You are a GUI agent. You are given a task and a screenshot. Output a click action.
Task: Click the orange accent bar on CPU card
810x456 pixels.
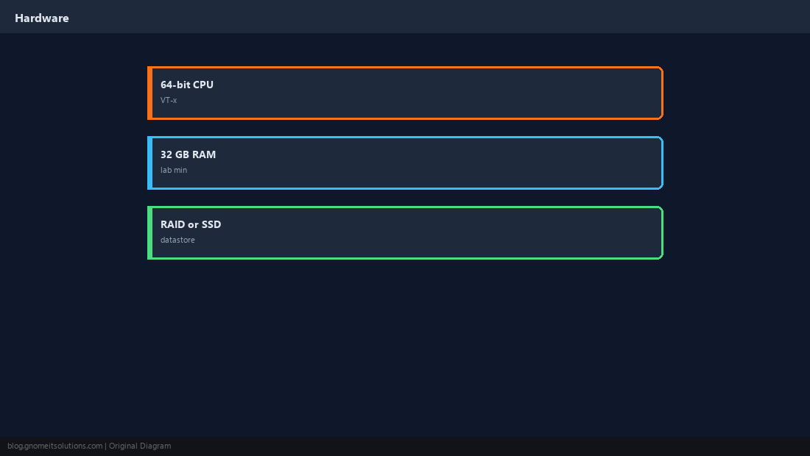click(149, 93)
